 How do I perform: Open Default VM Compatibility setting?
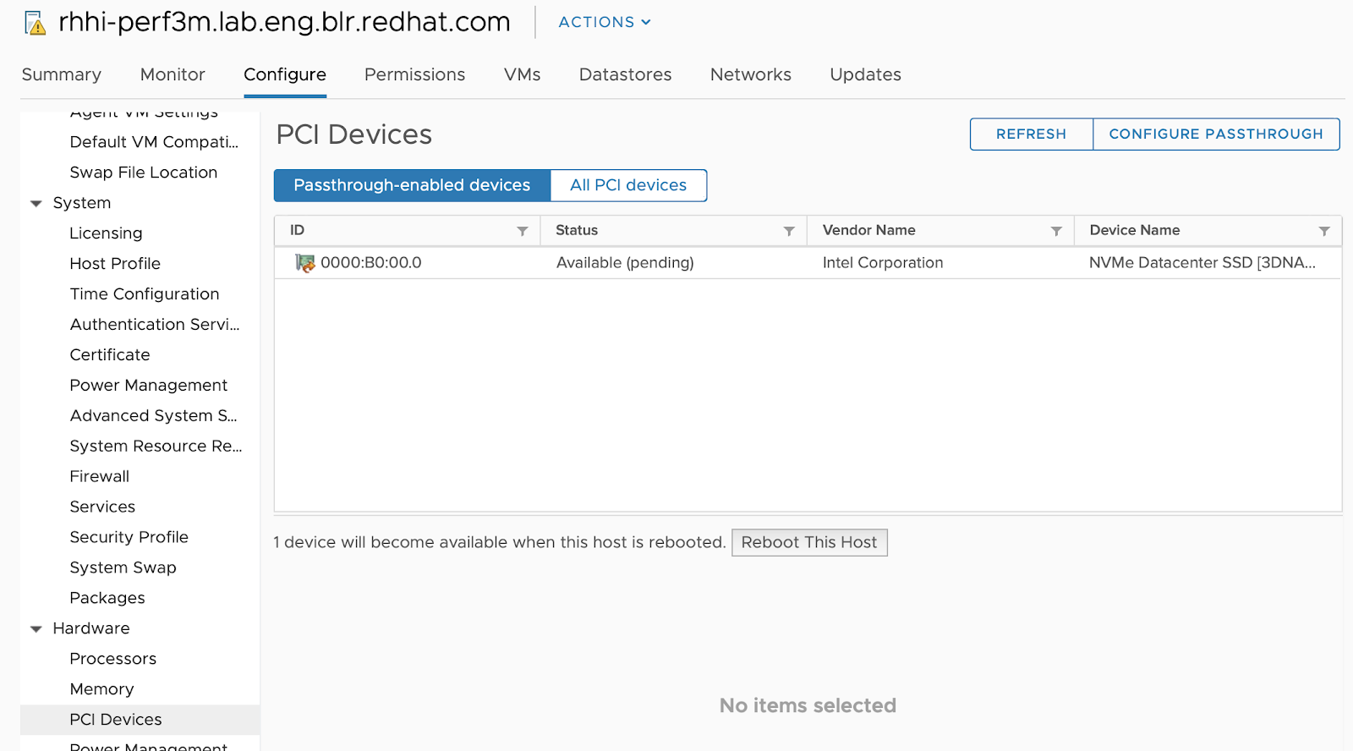click(154, 142)
